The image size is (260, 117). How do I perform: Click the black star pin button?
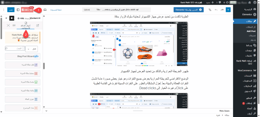pos(12,18)
